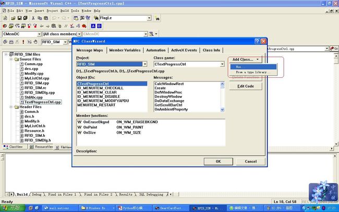
Task: Click the Search icon right of FlagLe box
Action: (x=157, y=18)
